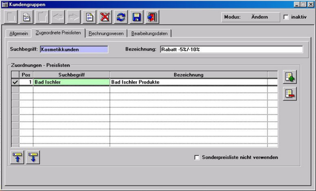Click the Suchbegriff field containing Kosmetikkunden

tap(74, 49)
